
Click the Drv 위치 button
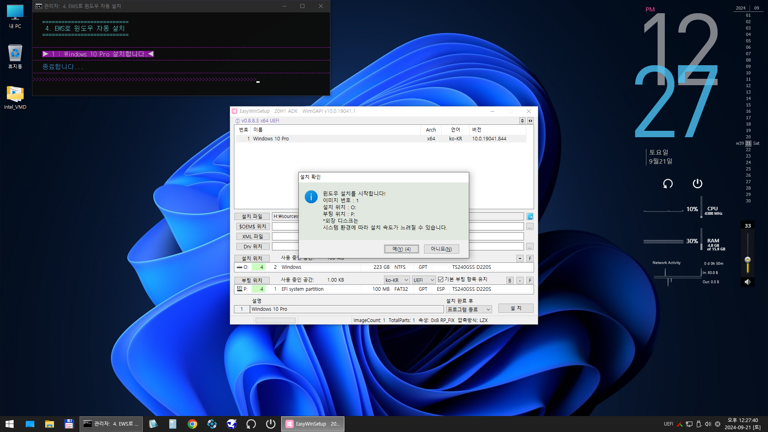pos(252,246)
